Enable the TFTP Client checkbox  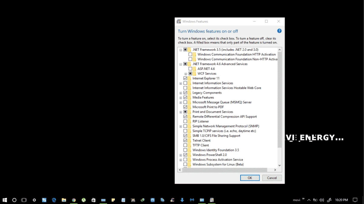click(185, 145)
